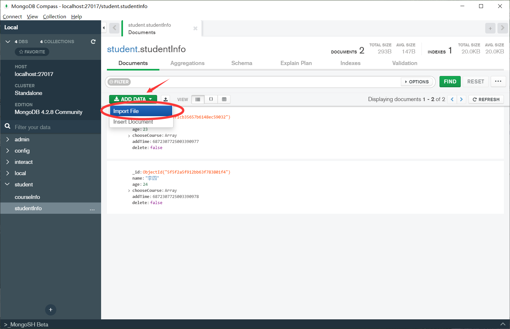Switch to Schema tab
The image size is (510, 329).
[242, 63]
